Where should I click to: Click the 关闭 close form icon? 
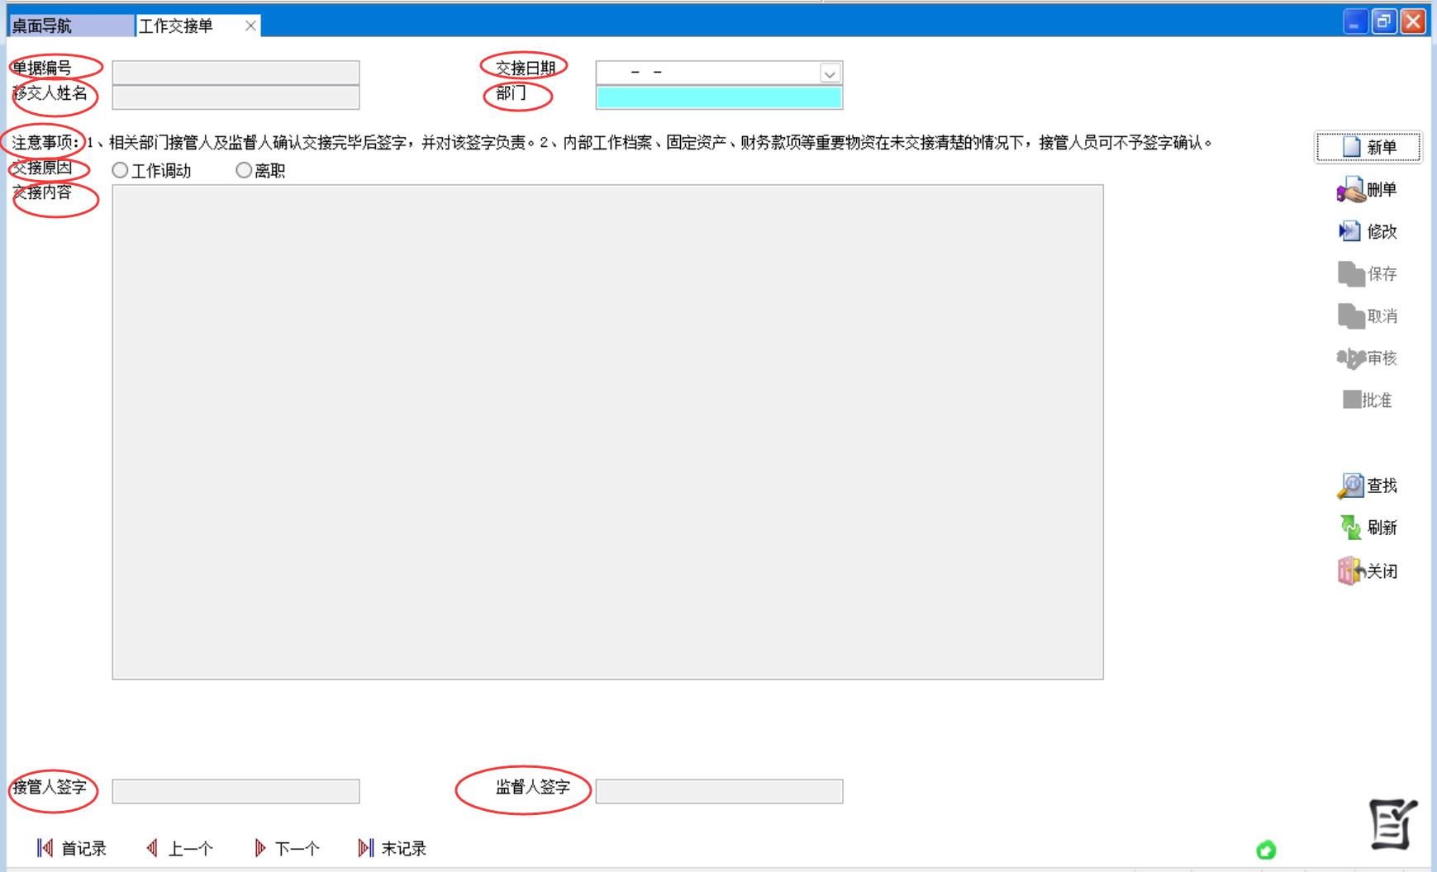click(1349, 571)
